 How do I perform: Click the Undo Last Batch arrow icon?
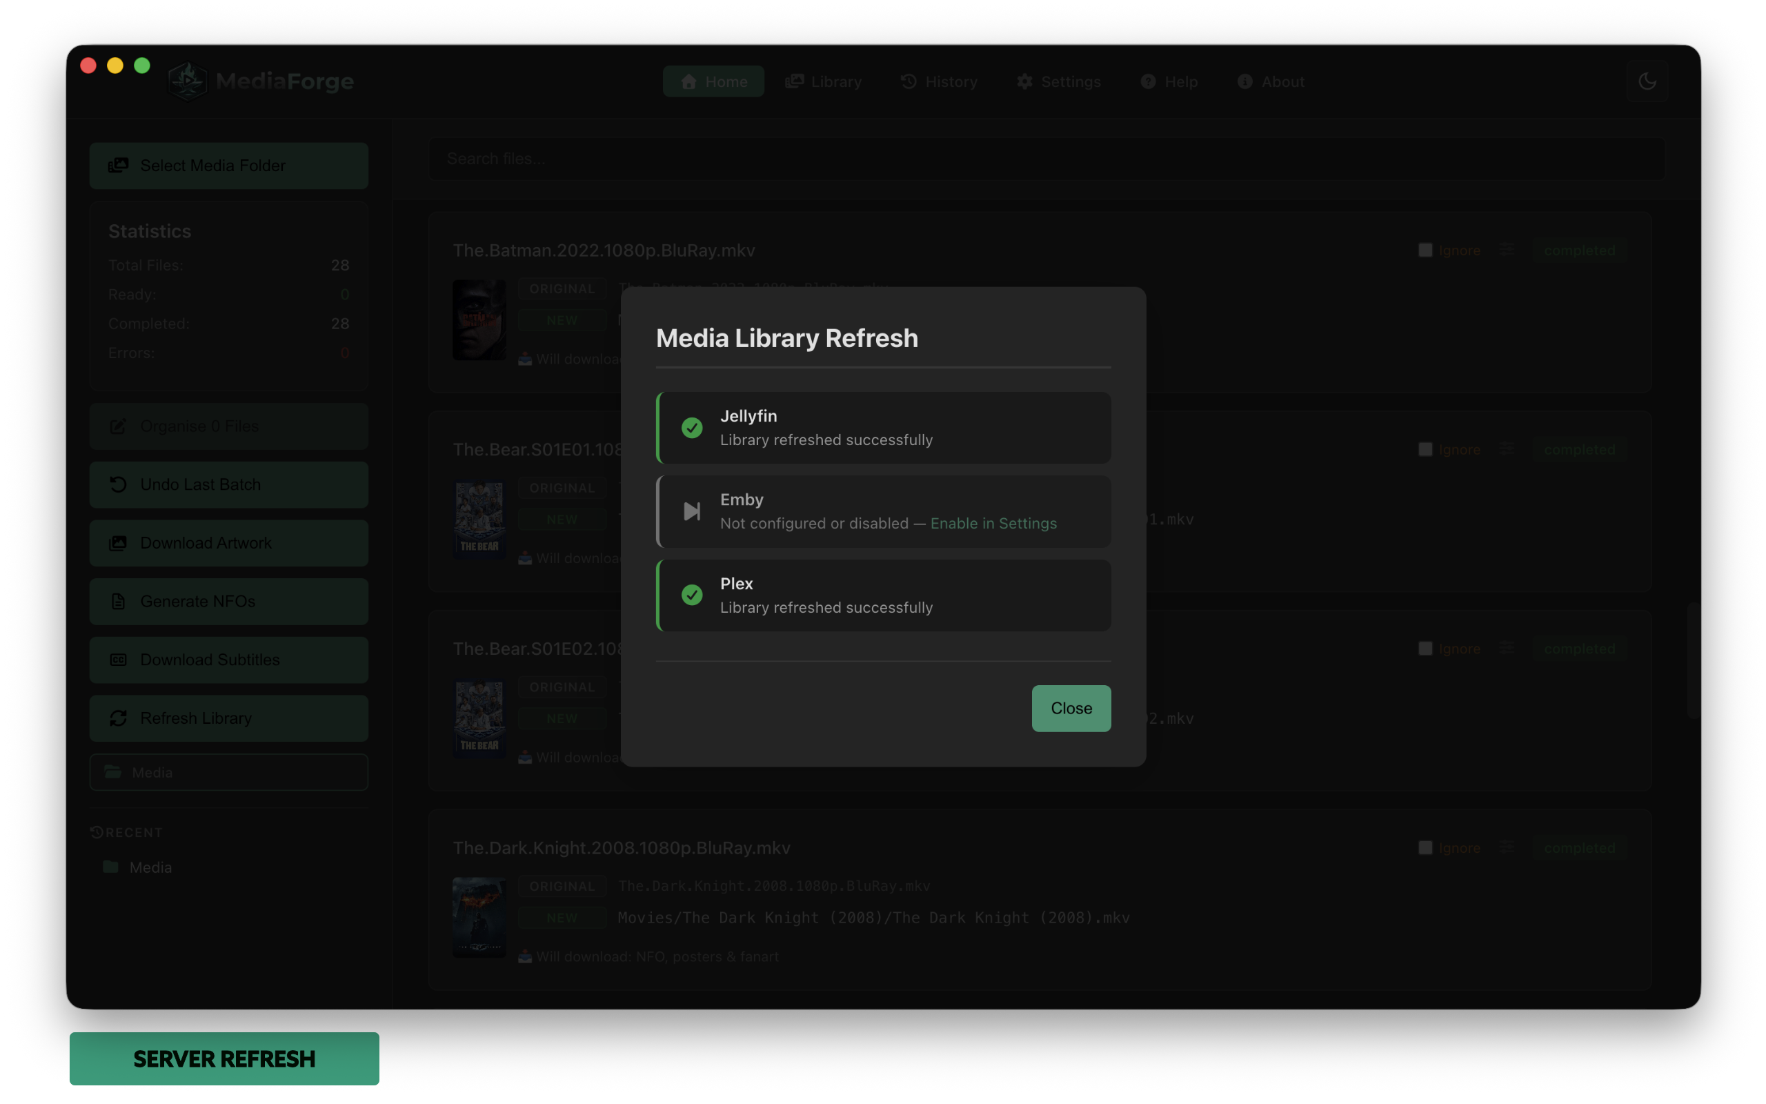click(x=118, y=484)
